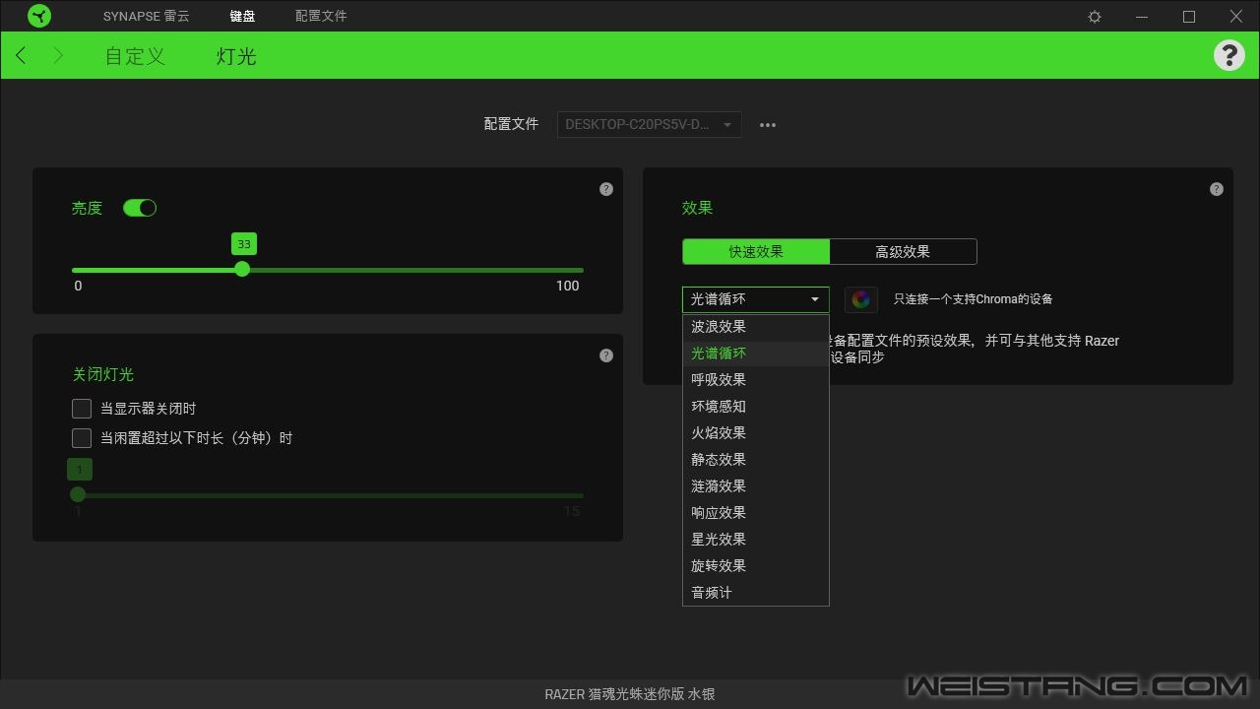
Task: Switch to the 自定义 sub-tab
Action: tap(135, 56)
